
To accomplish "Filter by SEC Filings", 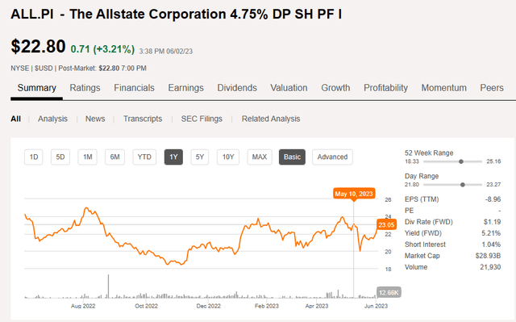I will (x=202, y=119).
